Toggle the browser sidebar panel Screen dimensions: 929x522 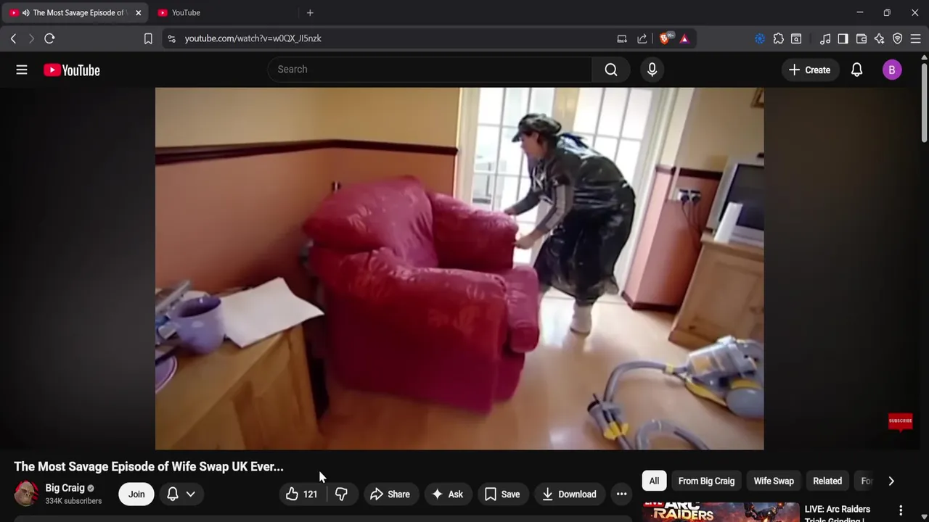(x=843, y=38)
